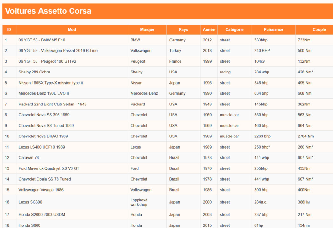333x228 pixels.
Task: Click the '104cv' power value
Action: tap(260, 61)
